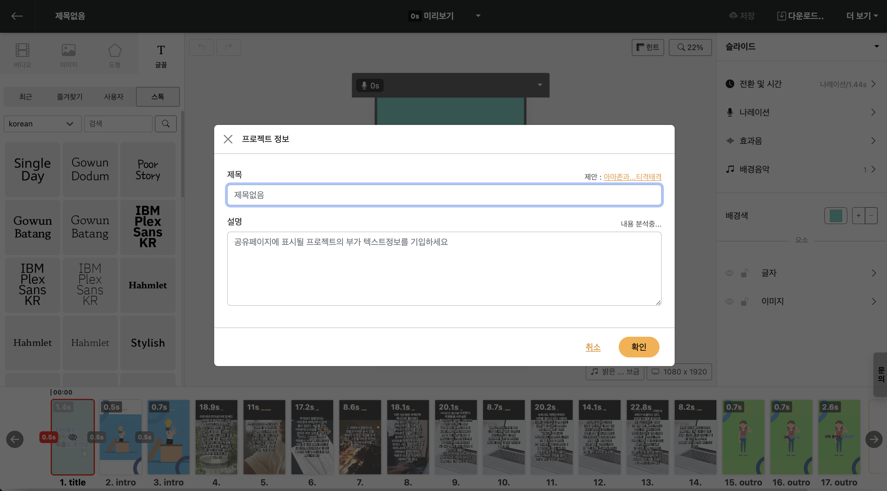Open the 비디오 media tab
887x491 pixels.
pos(22,55)
